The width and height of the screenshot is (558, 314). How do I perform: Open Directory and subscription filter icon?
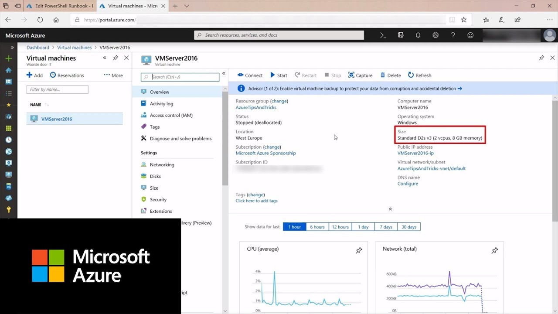[401, 35]
